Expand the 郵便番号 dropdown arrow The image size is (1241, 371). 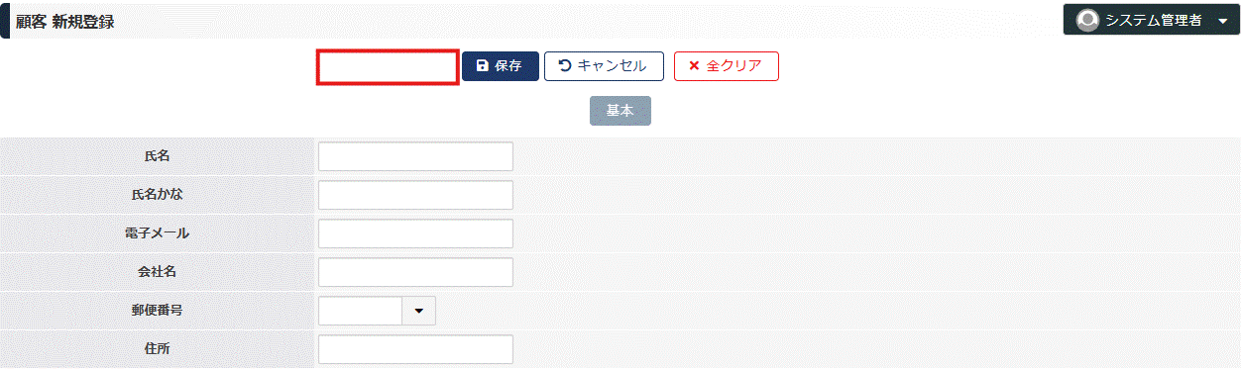tap(418, 311)
